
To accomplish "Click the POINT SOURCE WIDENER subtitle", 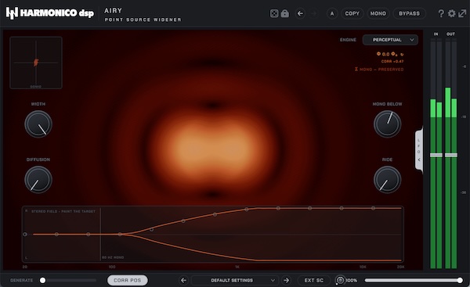I will click(x=143, y=20).
